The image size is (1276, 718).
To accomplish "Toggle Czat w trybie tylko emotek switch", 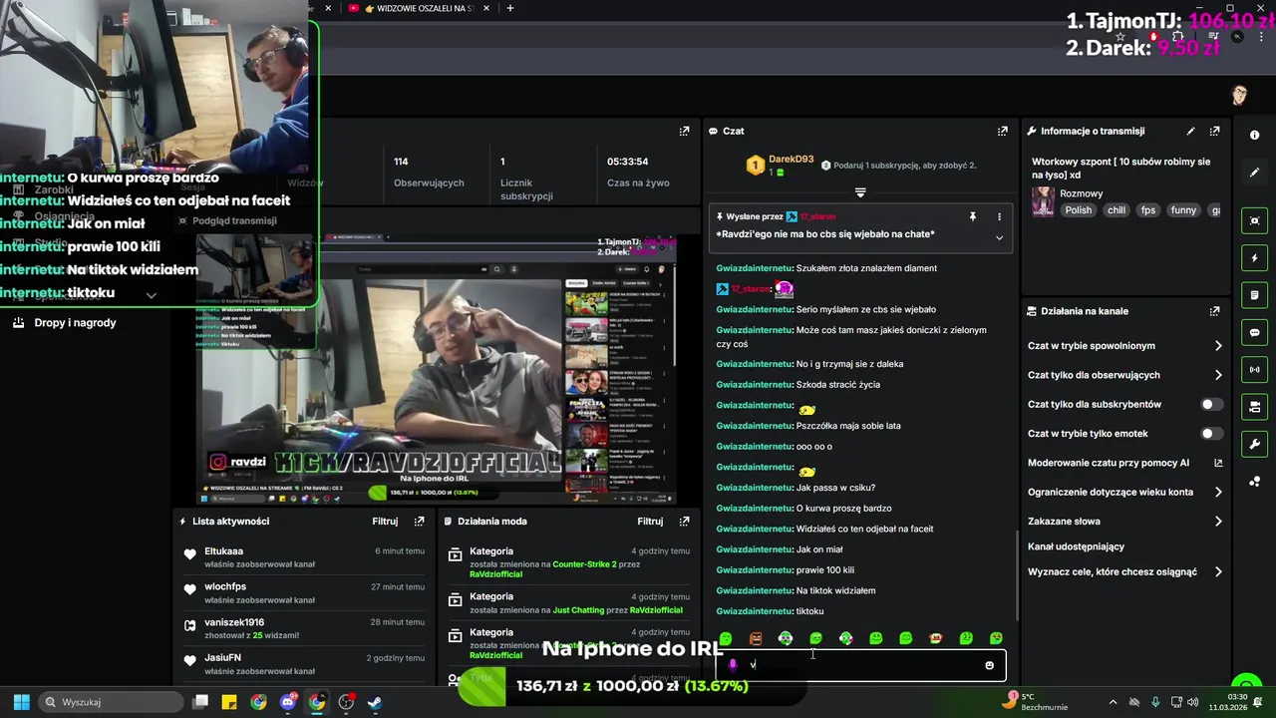I will point(1211,434).
